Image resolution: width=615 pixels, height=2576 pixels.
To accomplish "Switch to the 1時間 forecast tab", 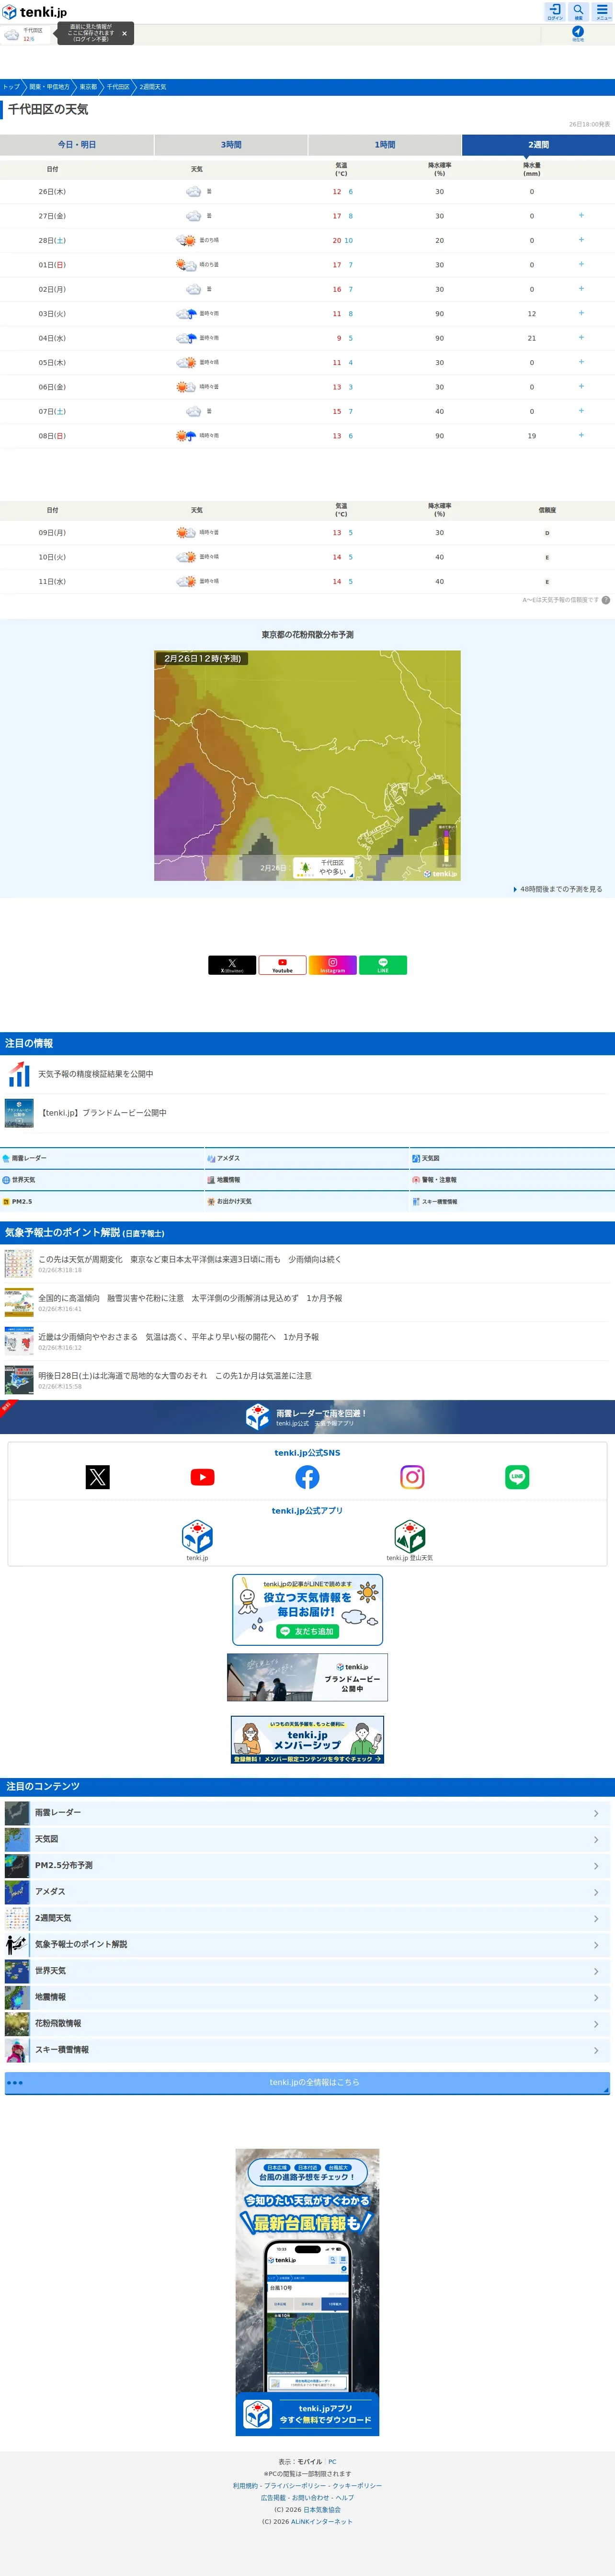I will coord(385,145).
